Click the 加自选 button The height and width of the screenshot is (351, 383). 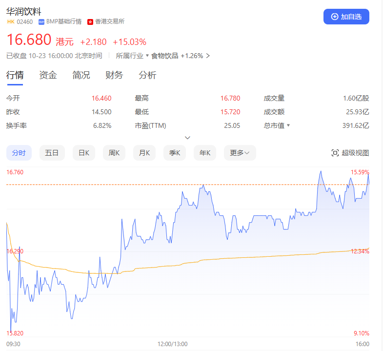(346, 17)
